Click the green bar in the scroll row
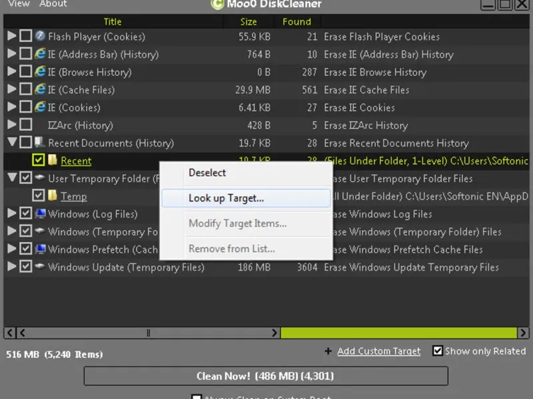Viewport: 533px width, 399px height. coord(398,333)
